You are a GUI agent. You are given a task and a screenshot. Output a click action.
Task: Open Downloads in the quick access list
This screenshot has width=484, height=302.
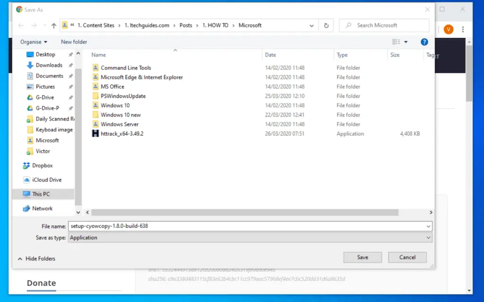49,65
